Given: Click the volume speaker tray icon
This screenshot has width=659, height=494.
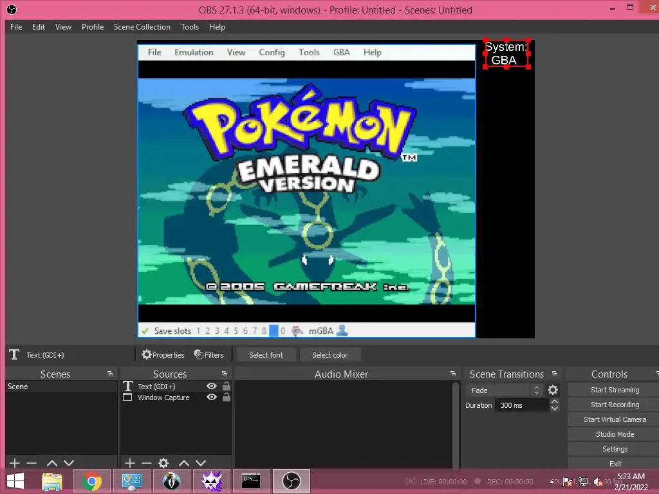Looking at the screenshot, I should 598,482.
